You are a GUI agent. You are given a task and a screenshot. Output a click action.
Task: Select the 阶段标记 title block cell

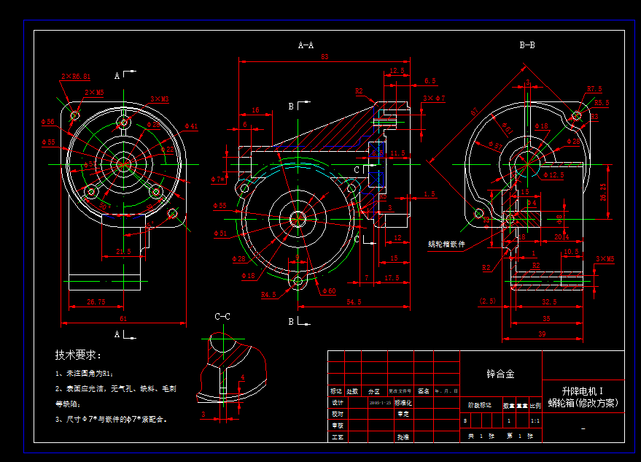click(480, 405)
